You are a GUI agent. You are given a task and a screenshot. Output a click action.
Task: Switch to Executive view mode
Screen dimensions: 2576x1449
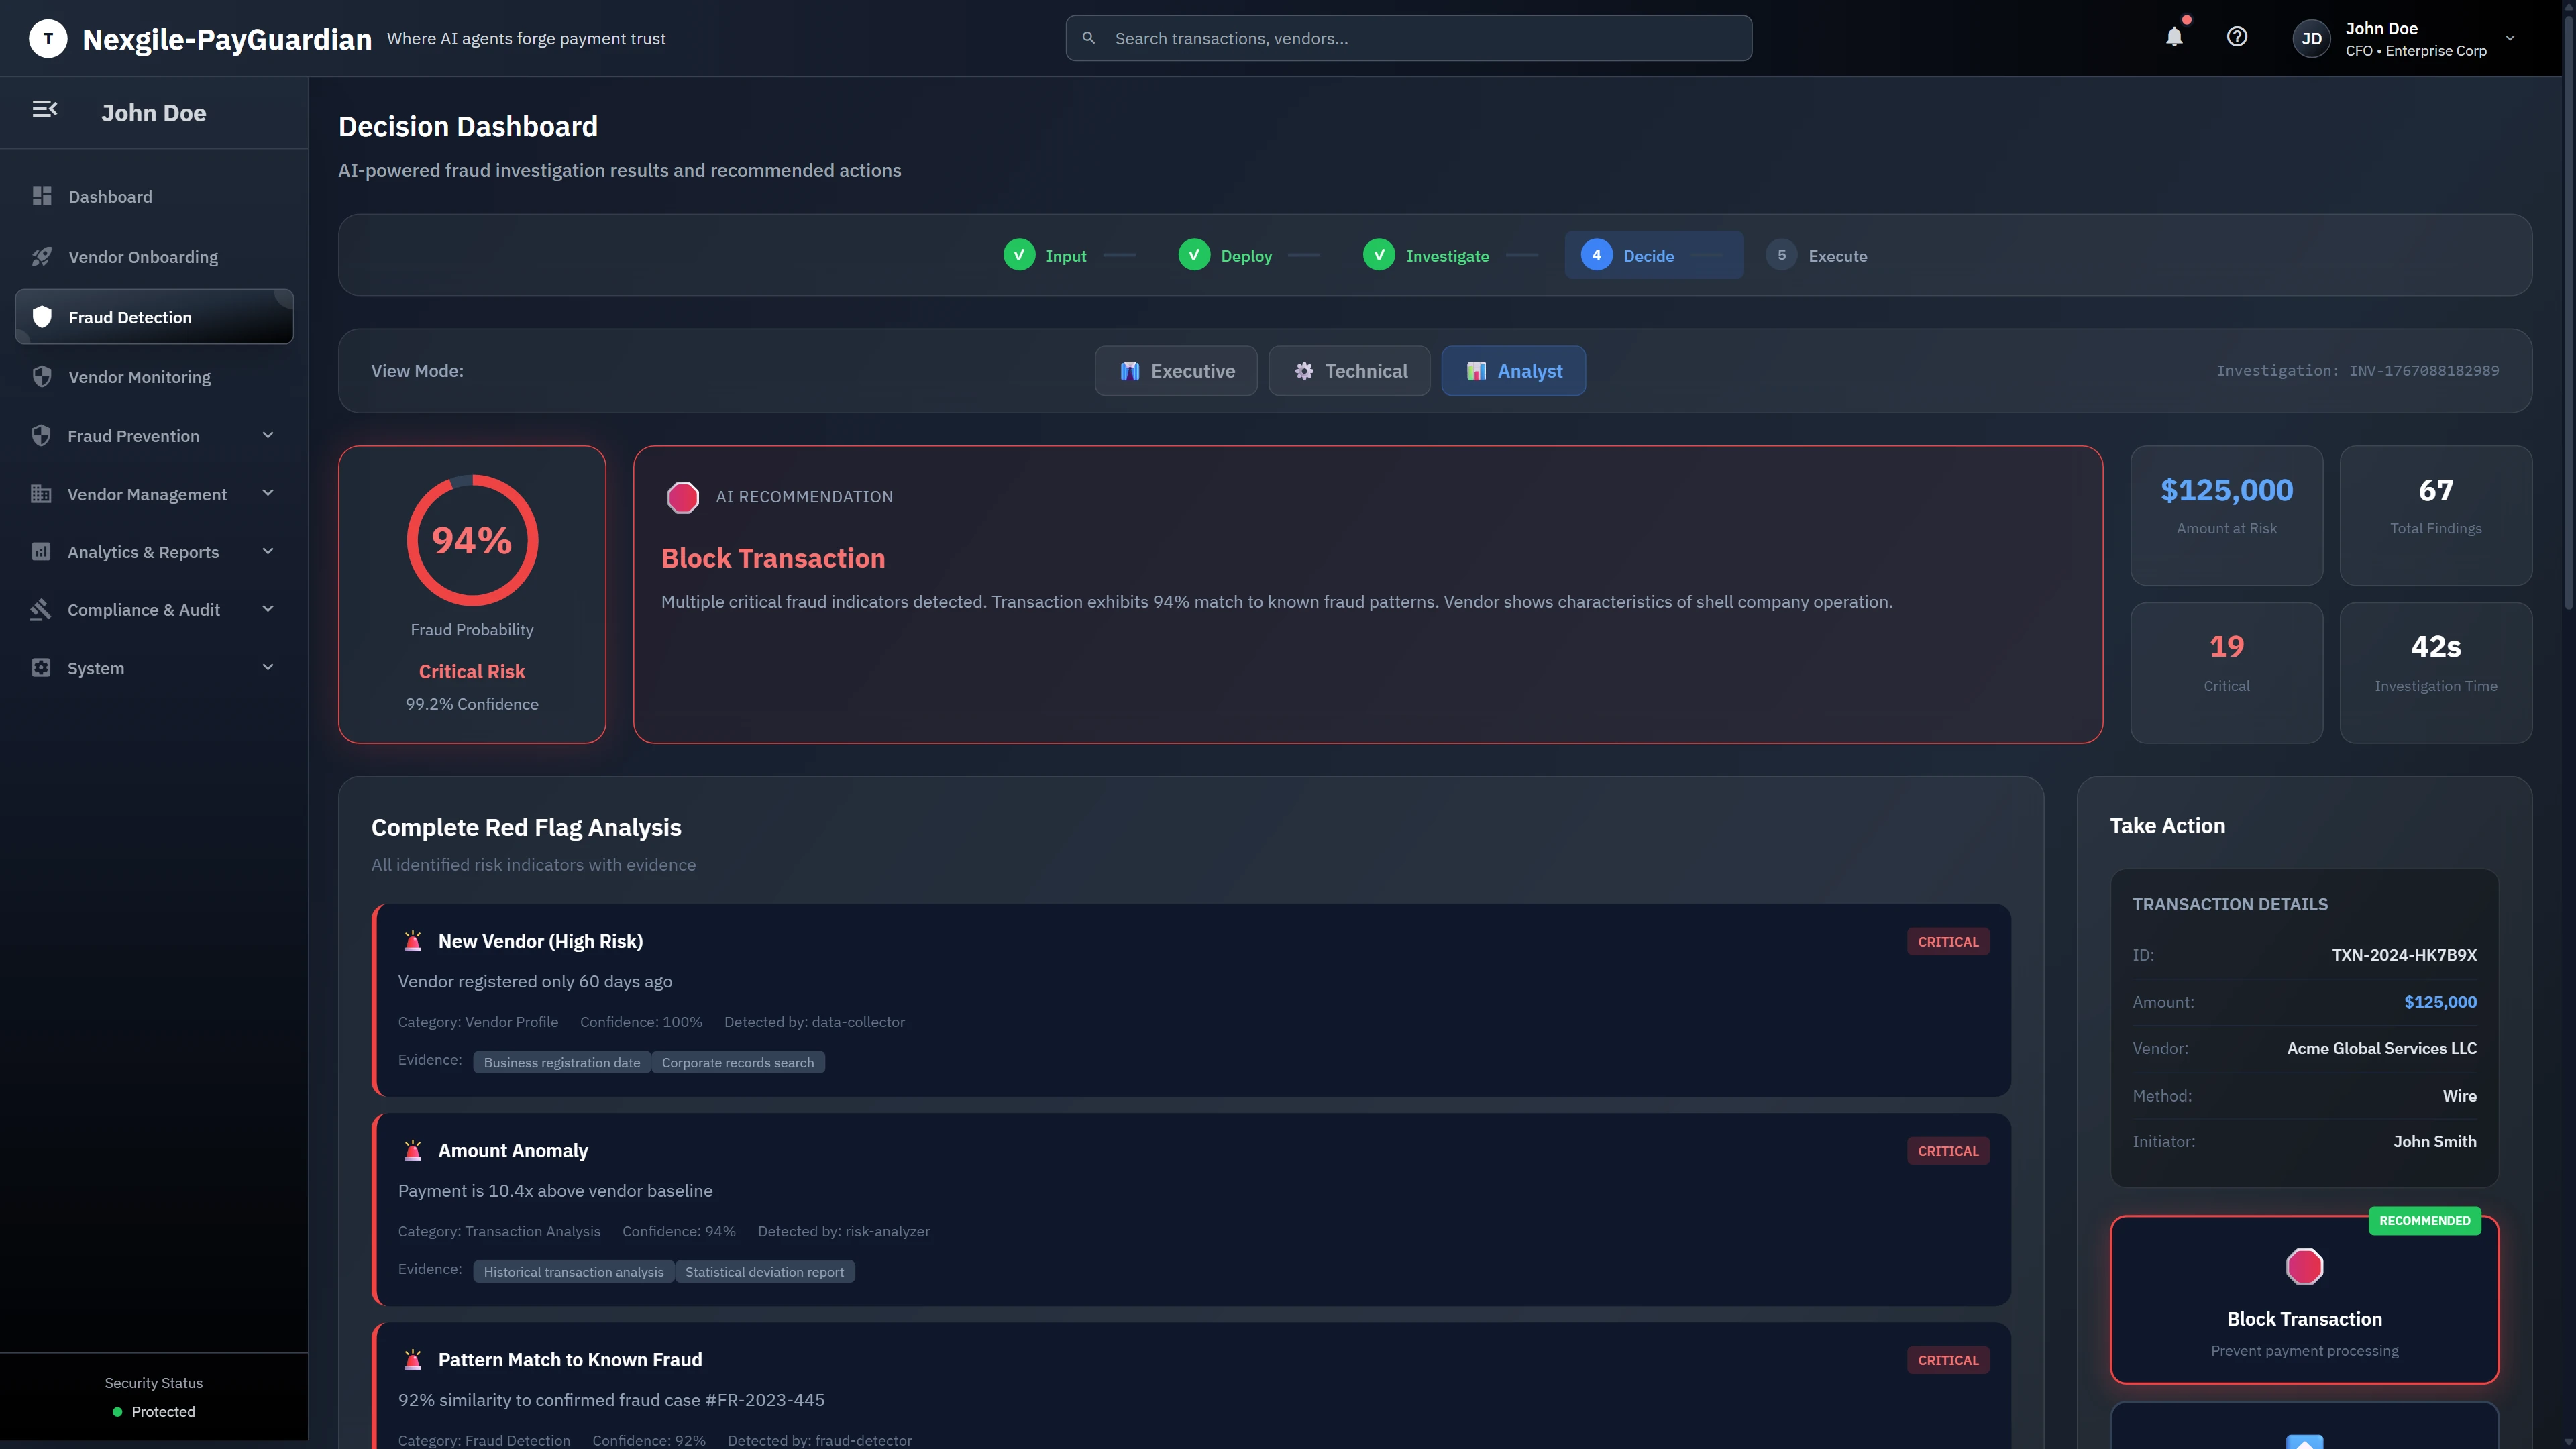pyautogui.click(x=1175, y=370)
